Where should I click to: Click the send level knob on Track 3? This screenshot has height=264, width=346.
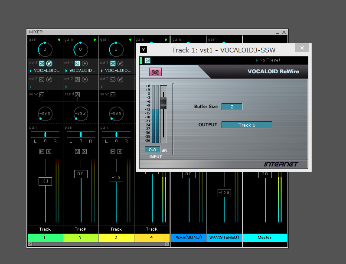click(116, 114)
